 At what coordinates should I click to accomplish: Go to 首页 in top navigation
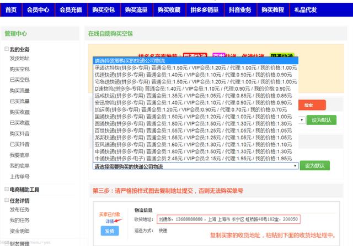[11, 10]
